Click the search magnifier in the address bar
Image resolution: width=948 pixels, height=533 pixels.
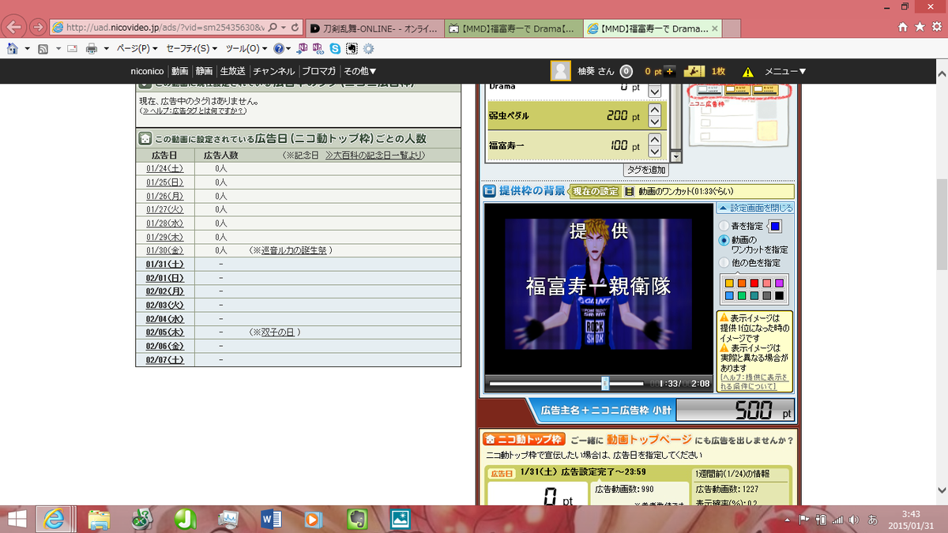coord(273,27)
